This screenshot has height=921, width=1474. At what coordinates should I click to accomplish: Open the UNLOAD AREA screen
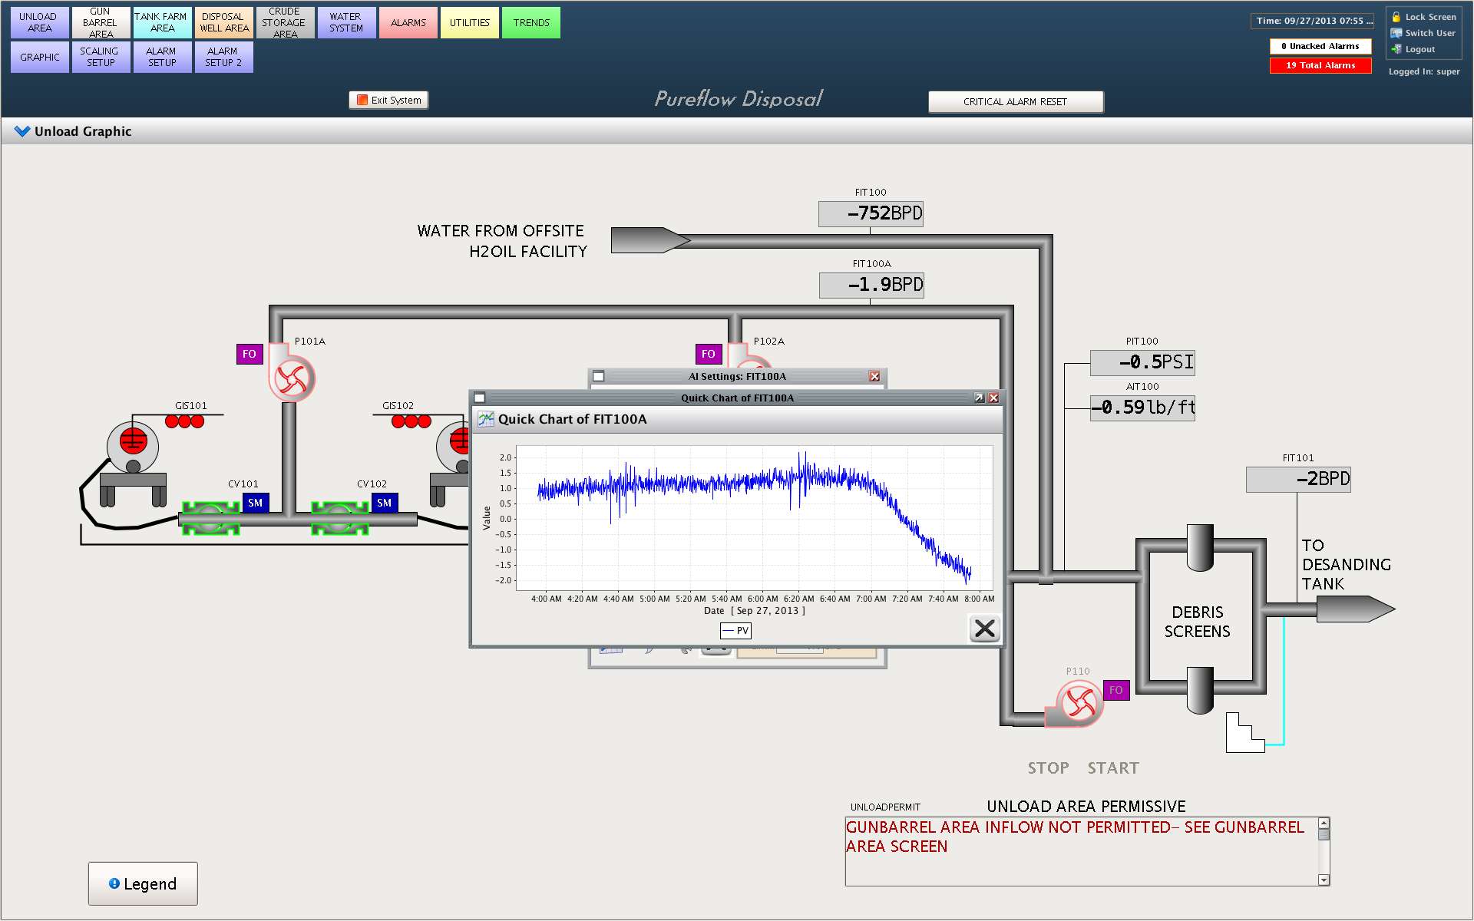pyautogui.click(x=40, y=22)
